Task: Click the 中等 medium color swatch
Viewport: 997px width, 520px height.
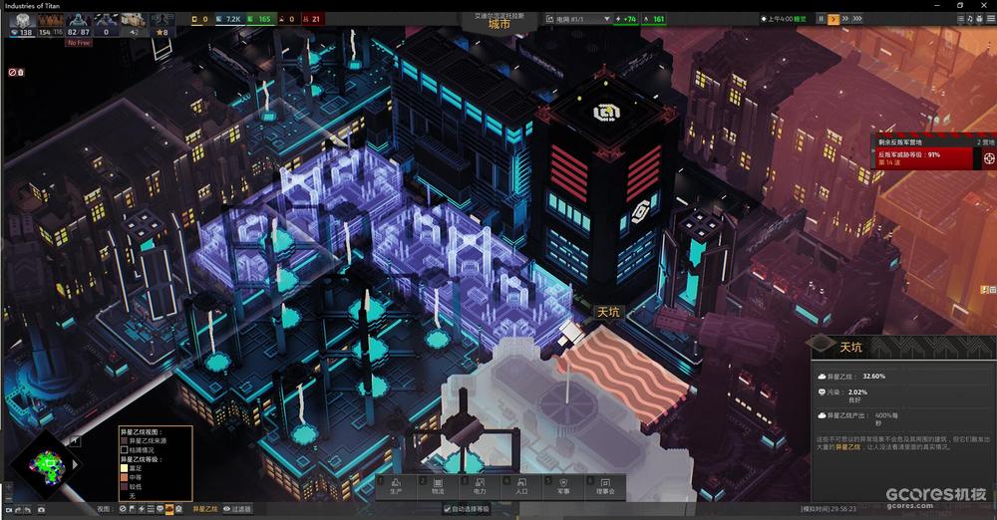Action: (x=124, y=477)
